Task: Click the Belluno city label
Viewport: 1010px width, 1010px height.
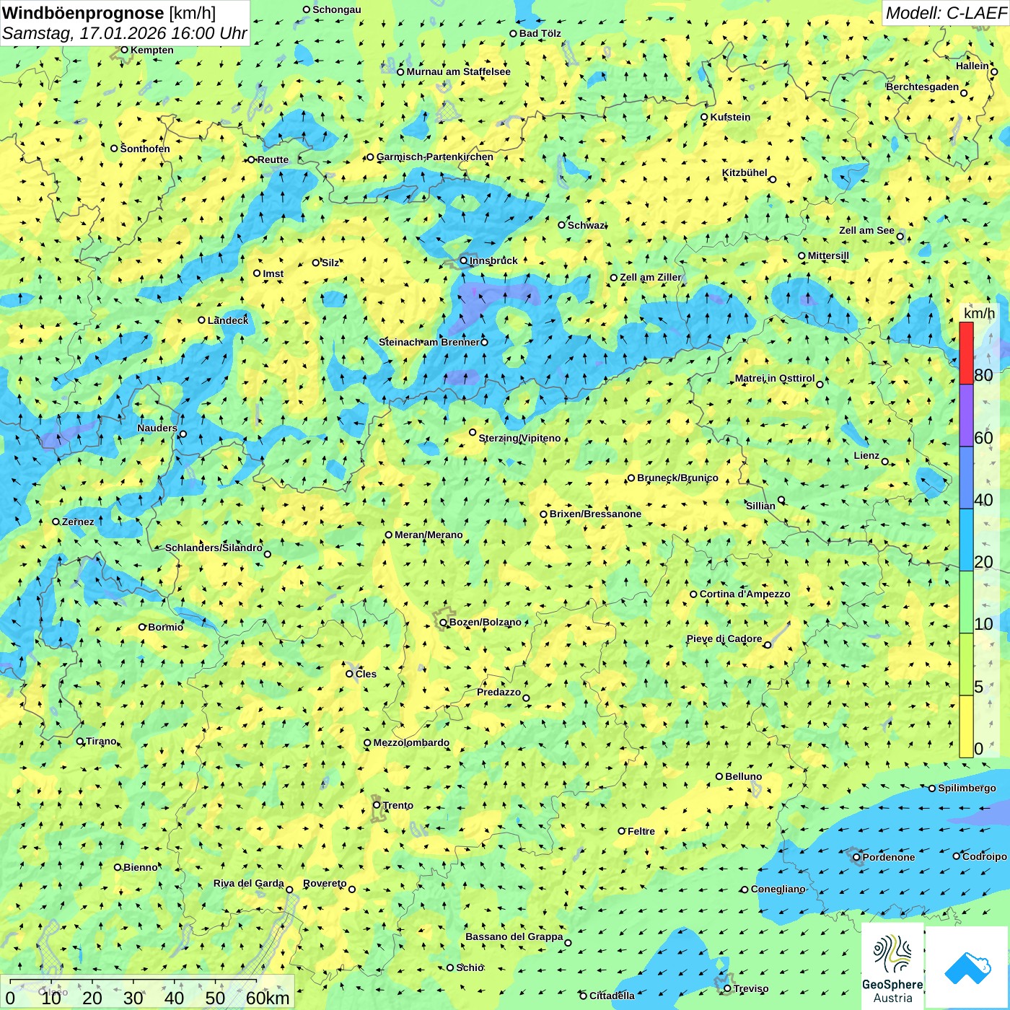Action: (x=743, y=776)
